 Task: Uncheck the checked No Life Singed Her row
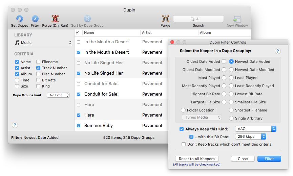79,73
